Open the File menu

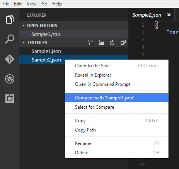[6, 4]
